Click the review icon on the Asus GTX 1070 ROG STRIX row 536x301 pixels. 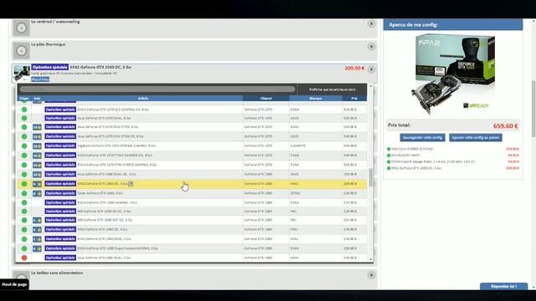37,127
